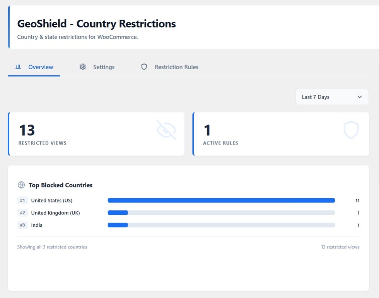Viewport: 379px width, 298px height.
Task: Click the United Kingdom progress bar
Action: click(x=221, y=213)
